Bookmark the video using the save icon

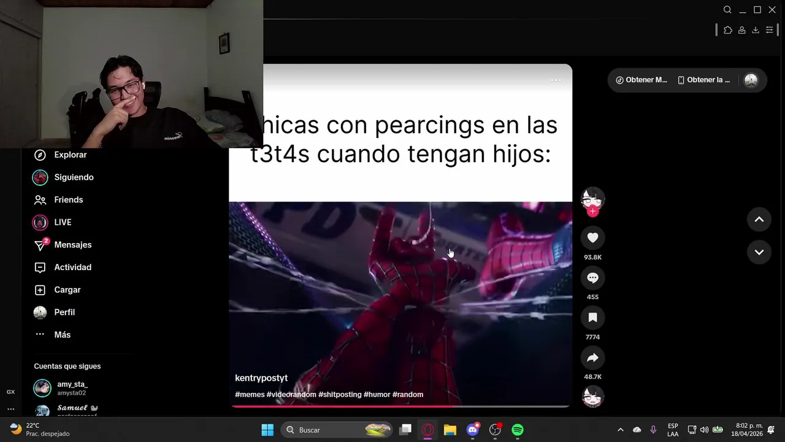click(592, 317)
